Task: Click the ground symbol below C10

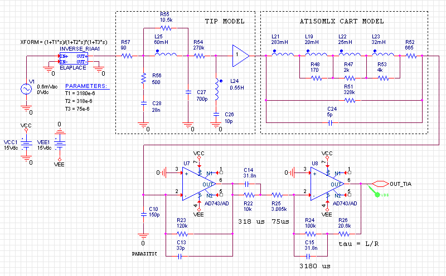Action: (x=143, y=237)
